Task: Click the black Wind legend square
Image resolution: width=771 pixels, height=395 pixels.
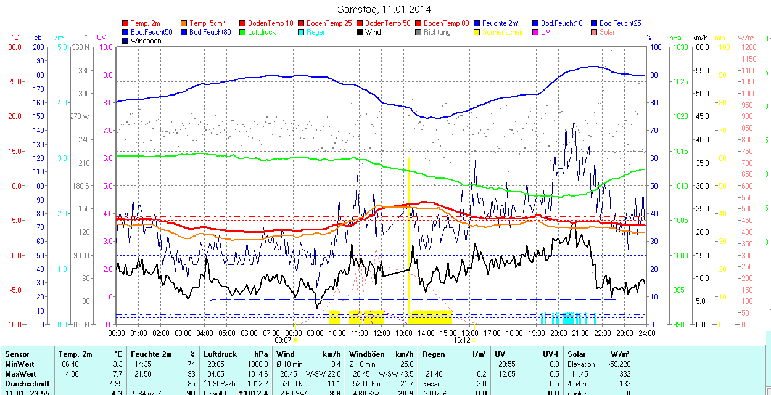Action: (x=360, y=32)
